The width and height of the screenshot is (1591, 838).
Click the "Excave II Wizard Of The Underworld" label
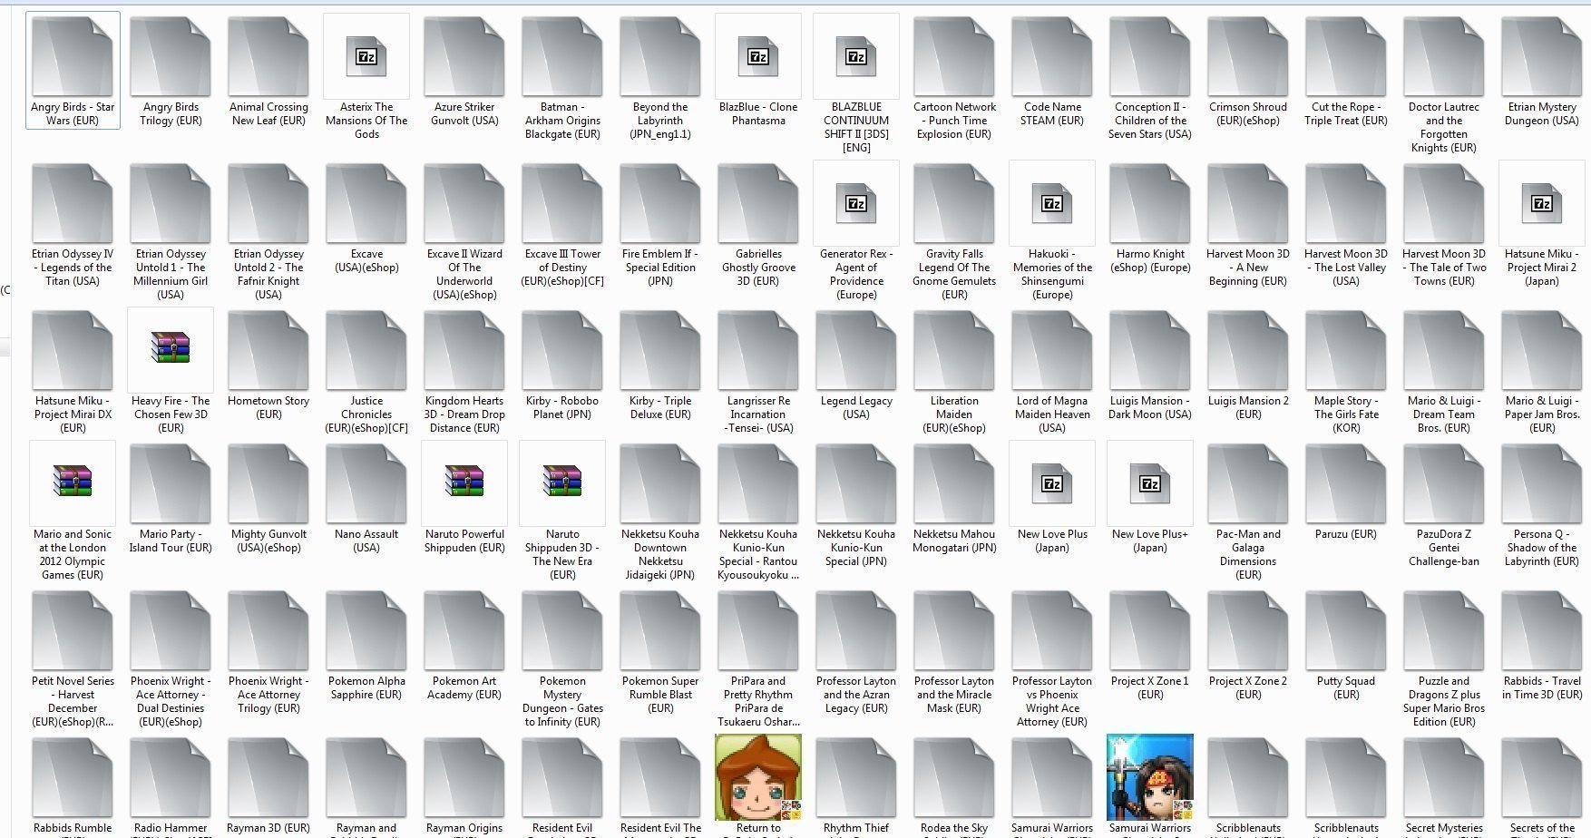pos(464,274)
